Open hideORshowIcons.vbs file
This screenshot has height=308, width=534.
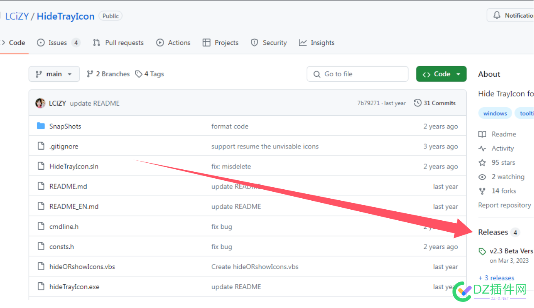[x=82, y=266]
